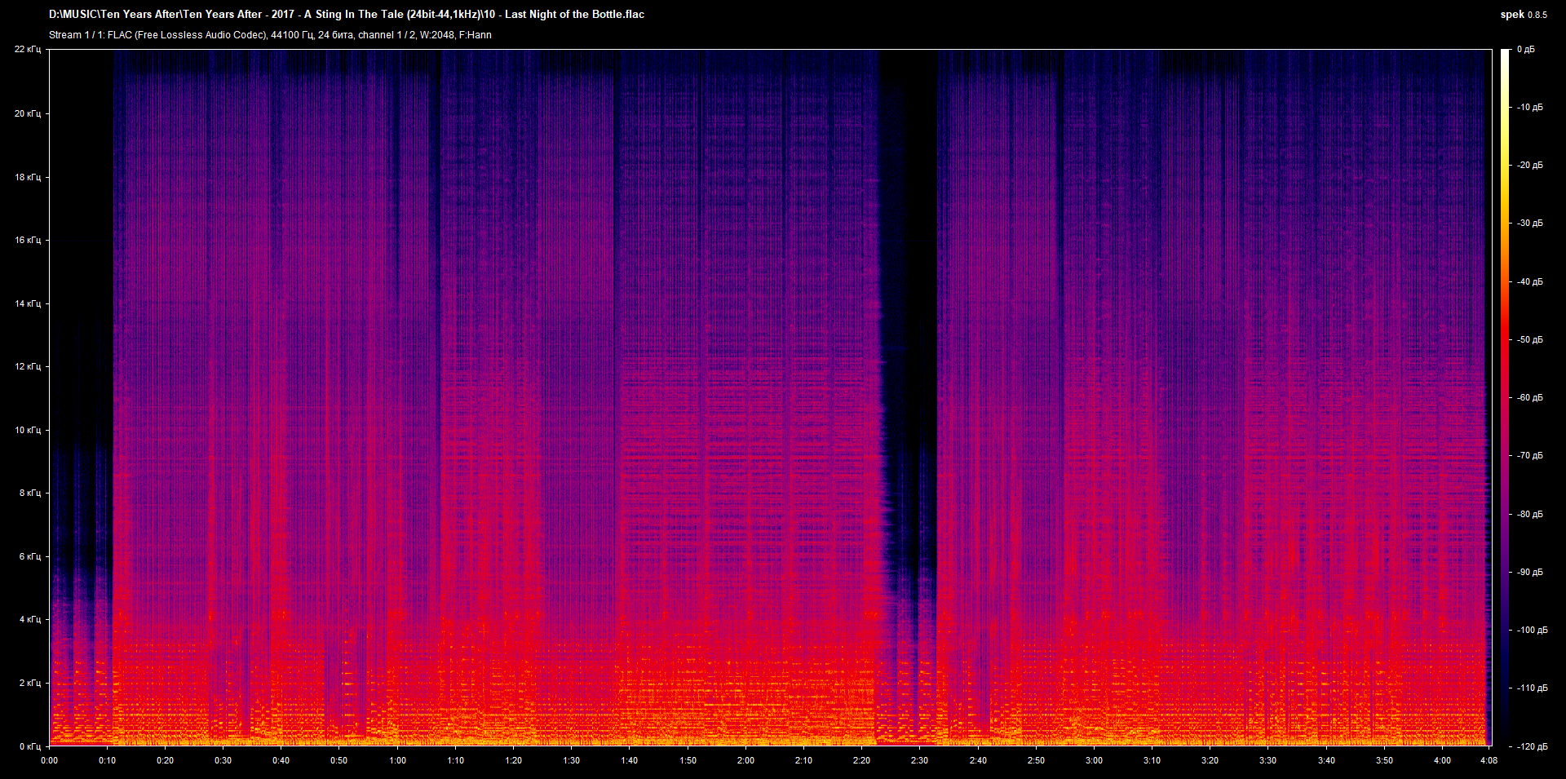Click the 2:00 timestamp on time axis

click(744, 760)
